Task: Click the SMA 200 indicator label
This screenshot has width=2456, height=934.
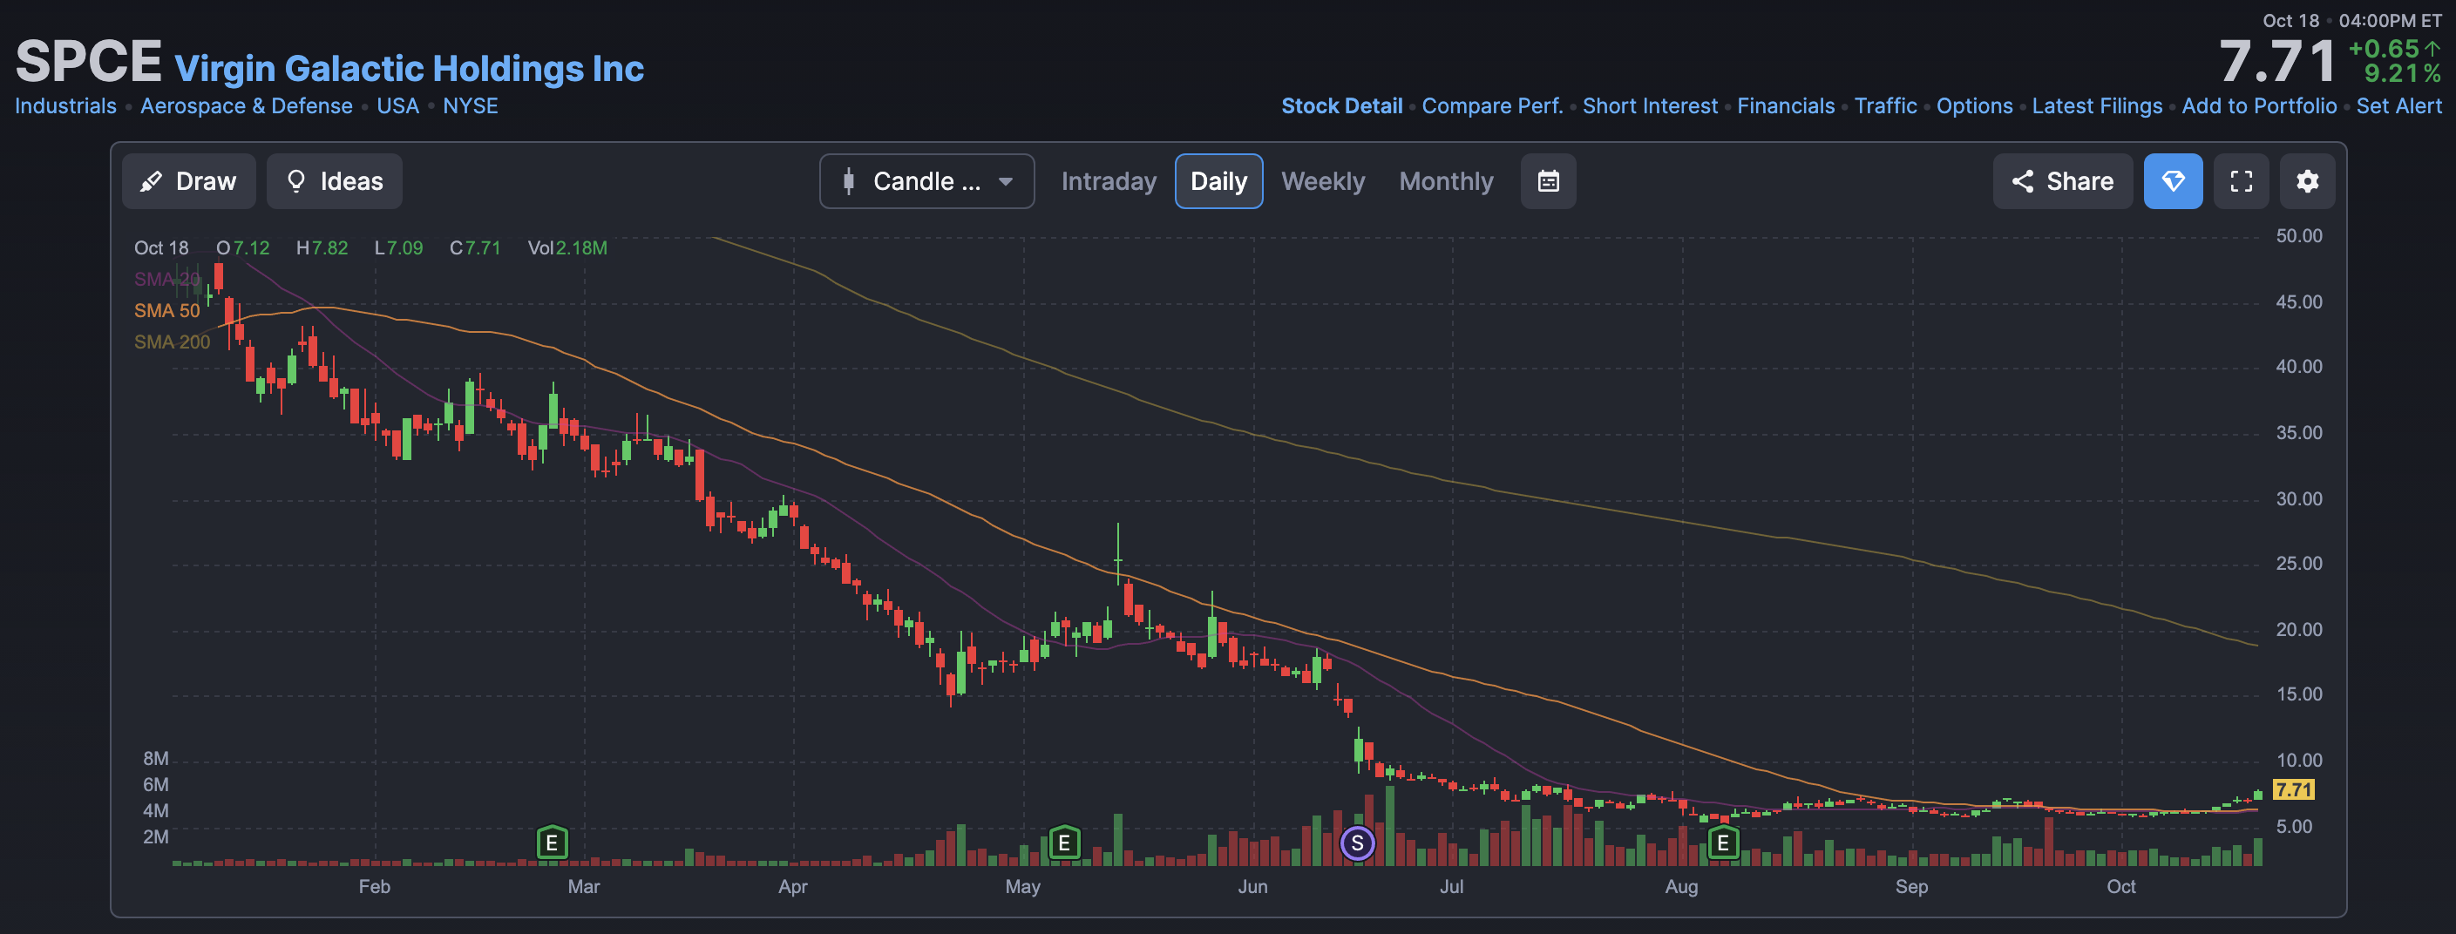Action: coord(172,342)
